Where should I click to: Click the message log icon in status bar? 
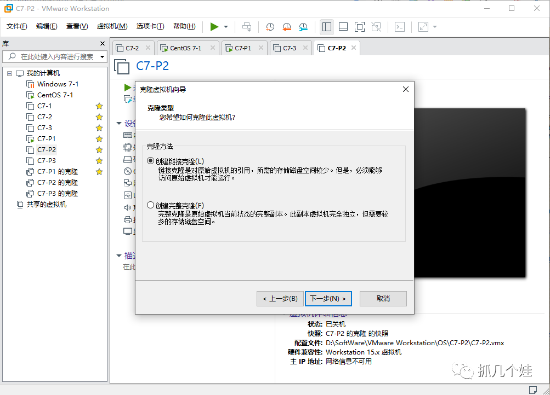click(532, 390)
